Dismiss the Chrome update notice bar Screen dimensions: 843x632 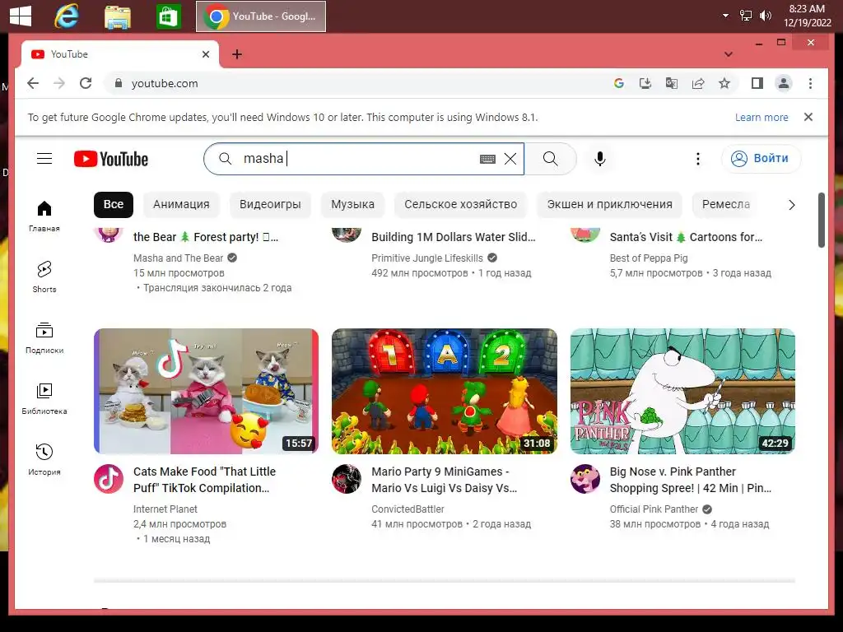click(x=808, y=117)
